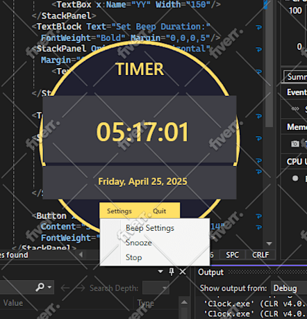Screen dimensions: 307x319
Task: Open the Settings menu on the timer
Action: (x=119, y=211)
